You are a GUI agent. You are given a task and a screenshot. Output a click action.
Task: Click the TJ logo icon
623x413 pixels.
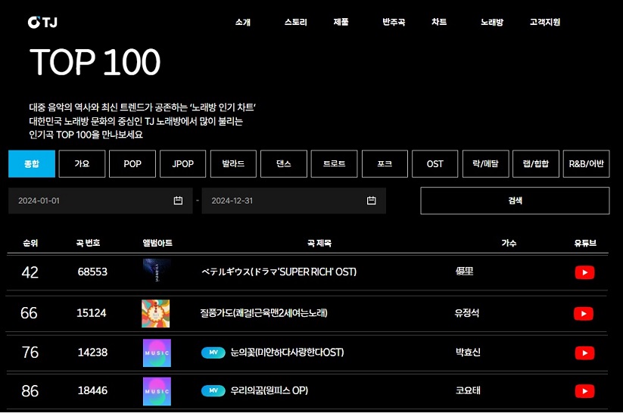click(42, 22)
